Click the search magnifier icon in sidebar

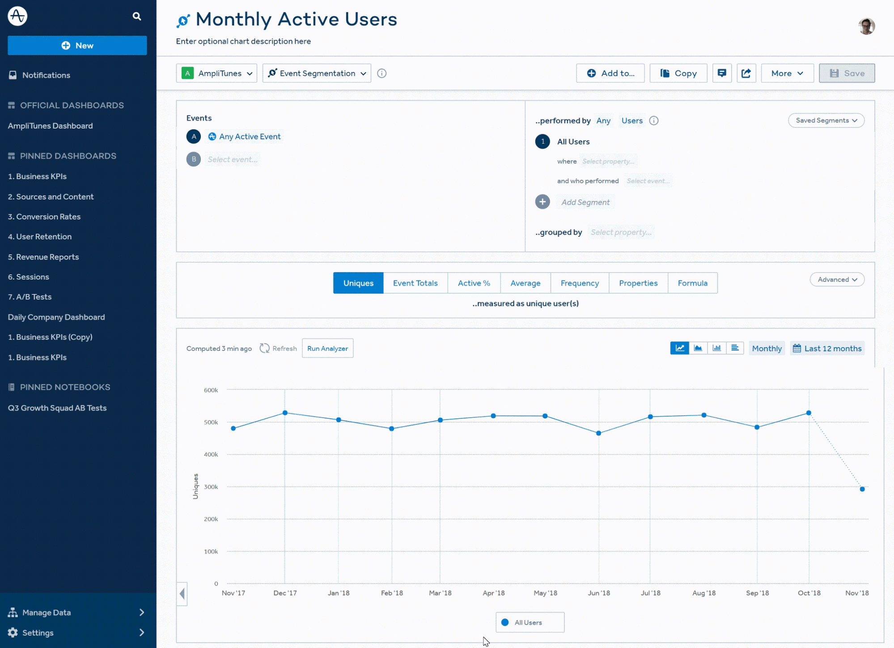coord(137,17)
